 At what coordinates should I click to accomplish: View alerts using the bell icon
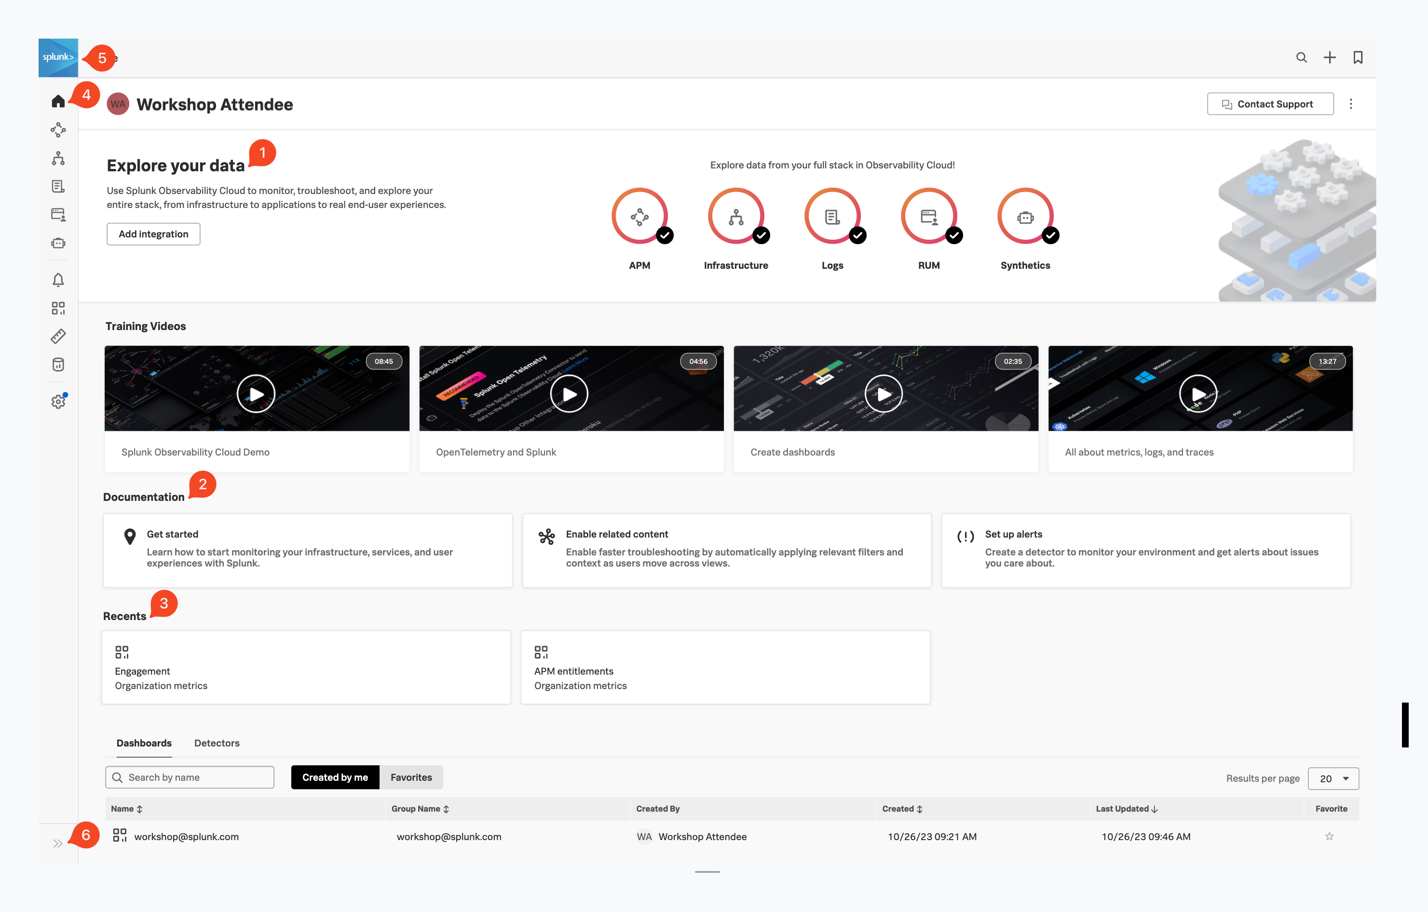pyautogui.click(x=58, y=279)
